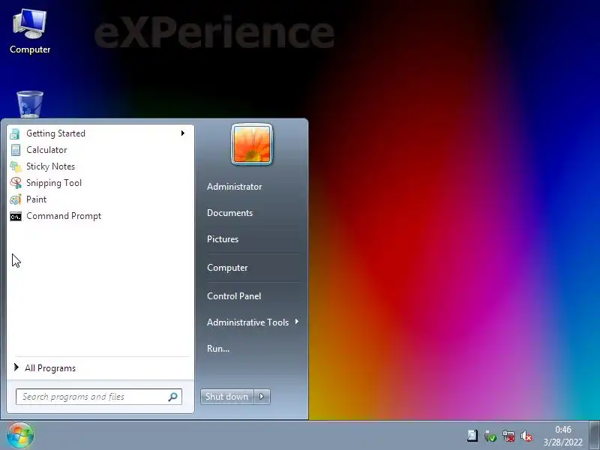600x450 pixels.
Task: Click Administrative Tools label
Action: (x=248, y=322)
